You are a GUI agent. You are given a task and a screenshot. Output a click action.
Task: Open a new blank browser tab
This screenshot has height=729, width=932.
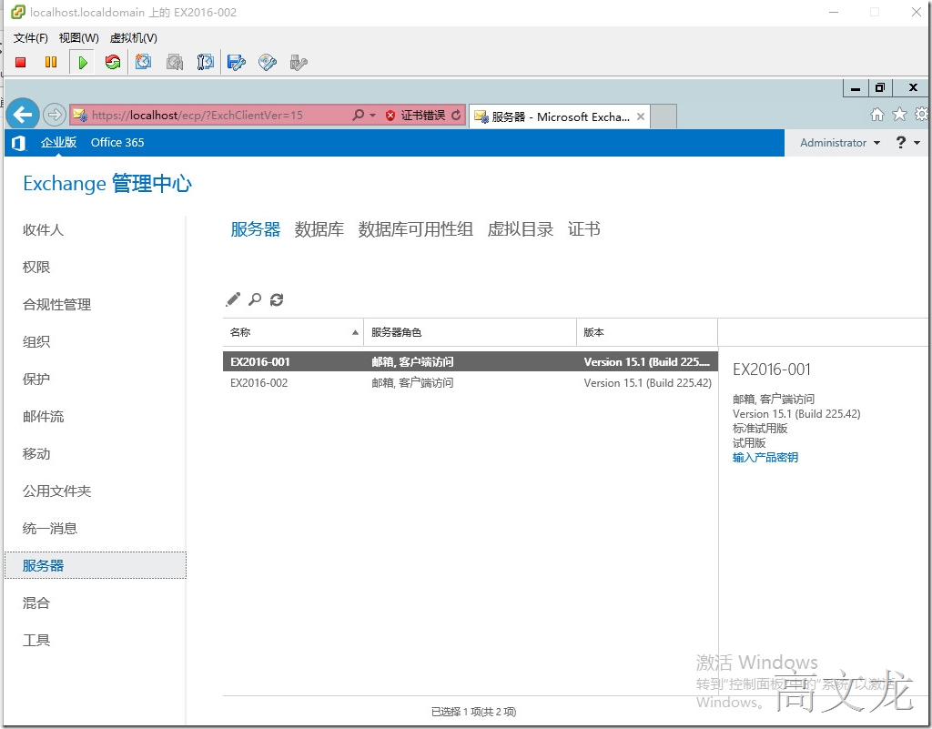pyautogui.click(x=664, y=116)
